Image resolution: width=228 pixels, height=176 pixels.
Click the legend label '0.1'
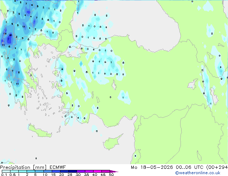point(4,175)
